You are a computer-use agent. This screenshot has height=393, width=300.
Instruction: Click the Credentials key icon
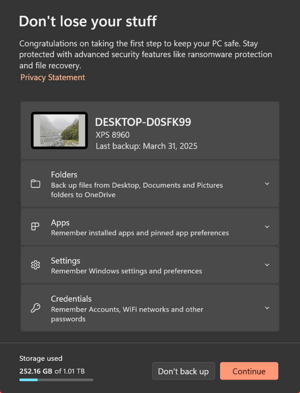point(35,308)
